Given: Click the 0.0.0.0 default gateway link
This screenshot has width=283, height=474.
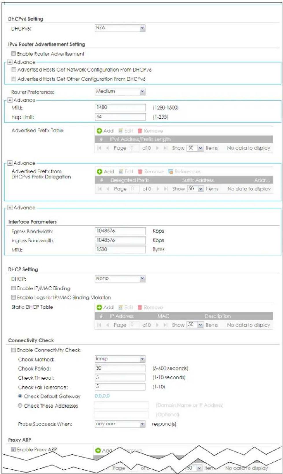Looking at the screenshot, I should coord(102,396).
